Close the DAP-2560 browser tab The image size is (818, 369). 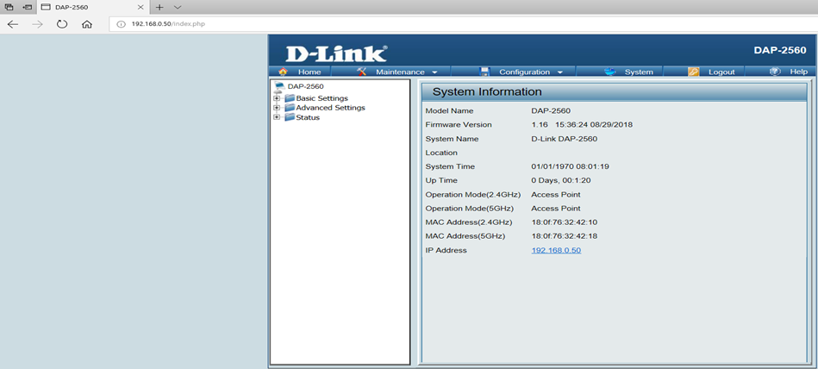point(140,7)
